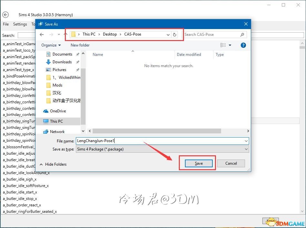Open the Save as type combo box
The height and width of the screenshot is (228, 306).
tap(162, 149)
